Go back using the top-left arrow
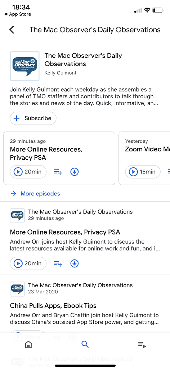 [x=12, y=30]
